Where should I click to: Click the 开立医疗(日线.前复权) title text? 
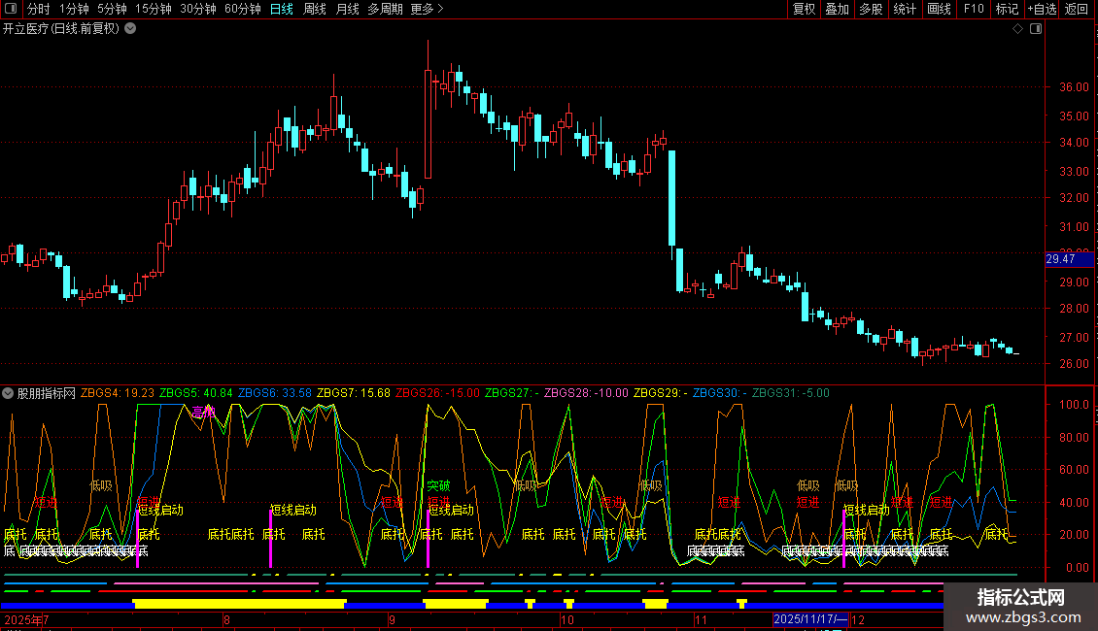pos(61,29)
